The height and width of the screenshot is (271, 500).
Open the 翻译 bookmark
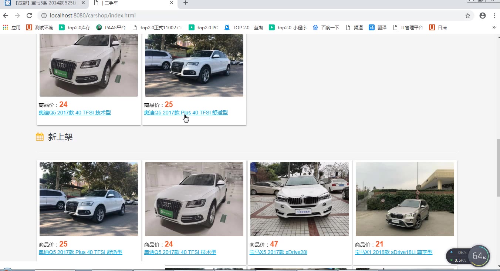(378, 27)
